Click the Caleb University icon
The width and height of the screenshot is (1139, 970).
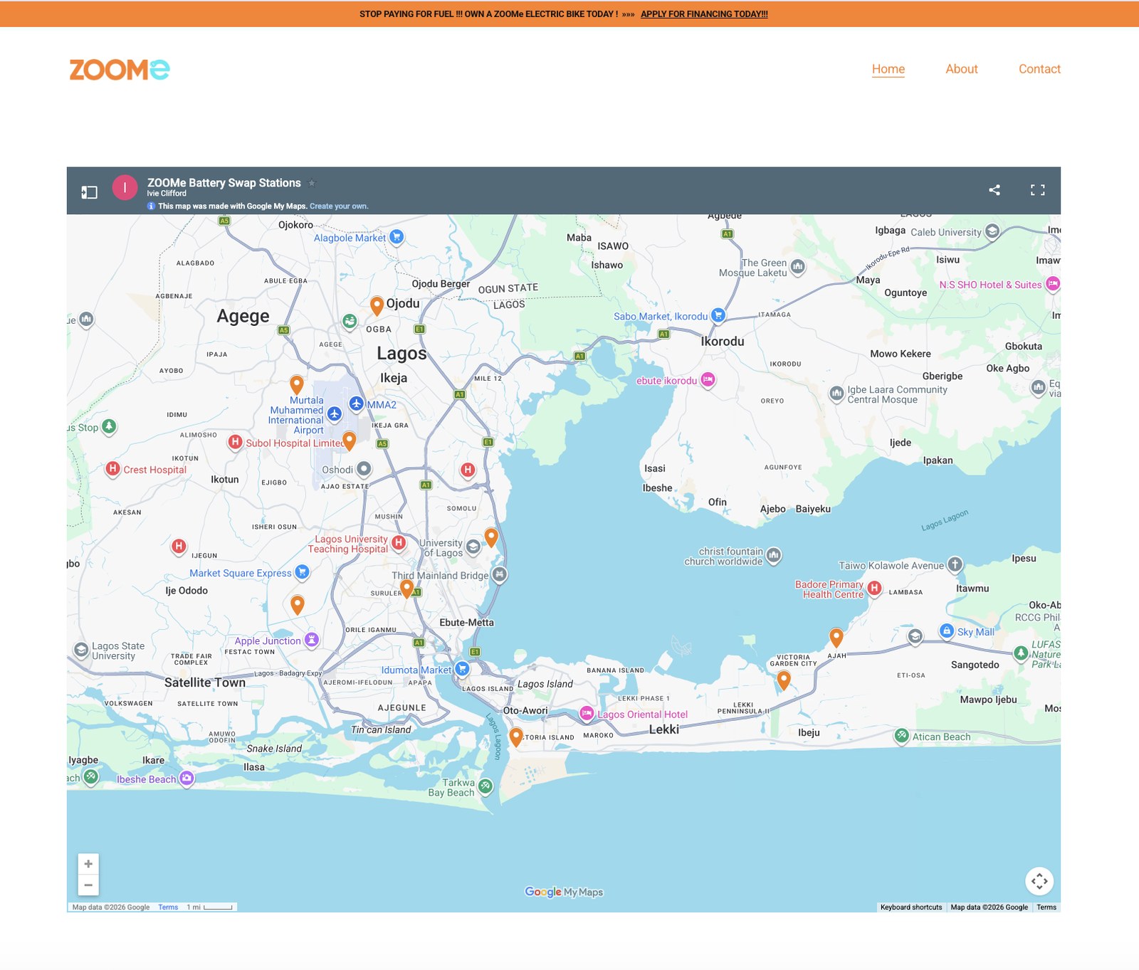click(x=992, y=231)
